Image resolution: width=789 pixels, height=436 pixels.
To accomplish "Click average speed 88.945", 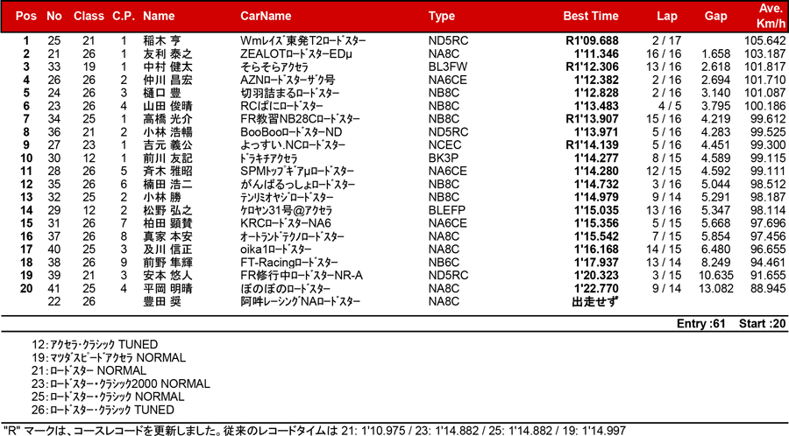I will pos(768,289).
